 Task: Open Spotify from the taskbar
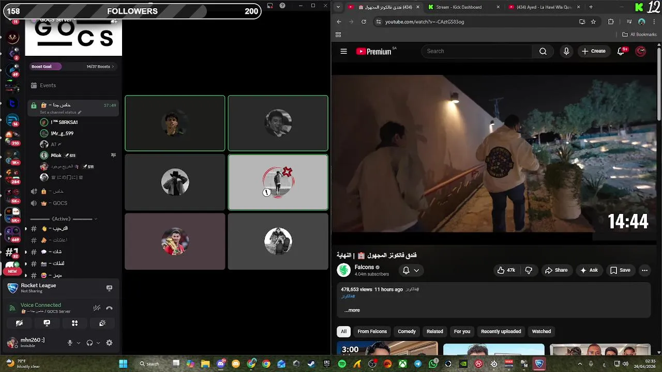point(342,364)
